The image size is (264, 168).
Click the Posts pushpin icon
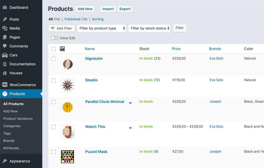coord(5,19)
